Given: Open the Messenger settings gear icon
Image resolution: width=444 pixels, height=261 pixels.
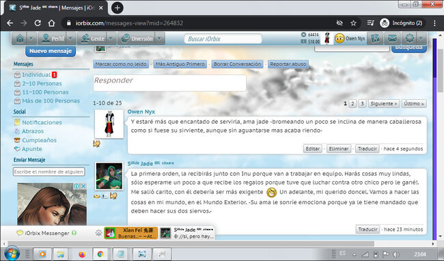Looking at the screenshot, I should 98,233.
